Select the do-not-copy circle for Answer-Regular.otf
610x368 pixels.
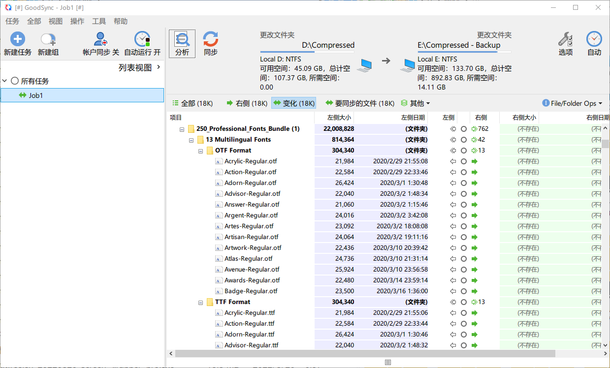point(464,205)
